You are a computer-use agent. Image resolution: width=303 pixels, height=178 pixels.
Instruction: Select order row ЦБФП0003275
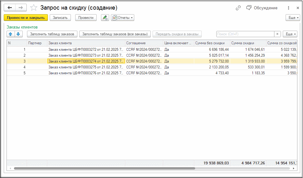[86, 67]
